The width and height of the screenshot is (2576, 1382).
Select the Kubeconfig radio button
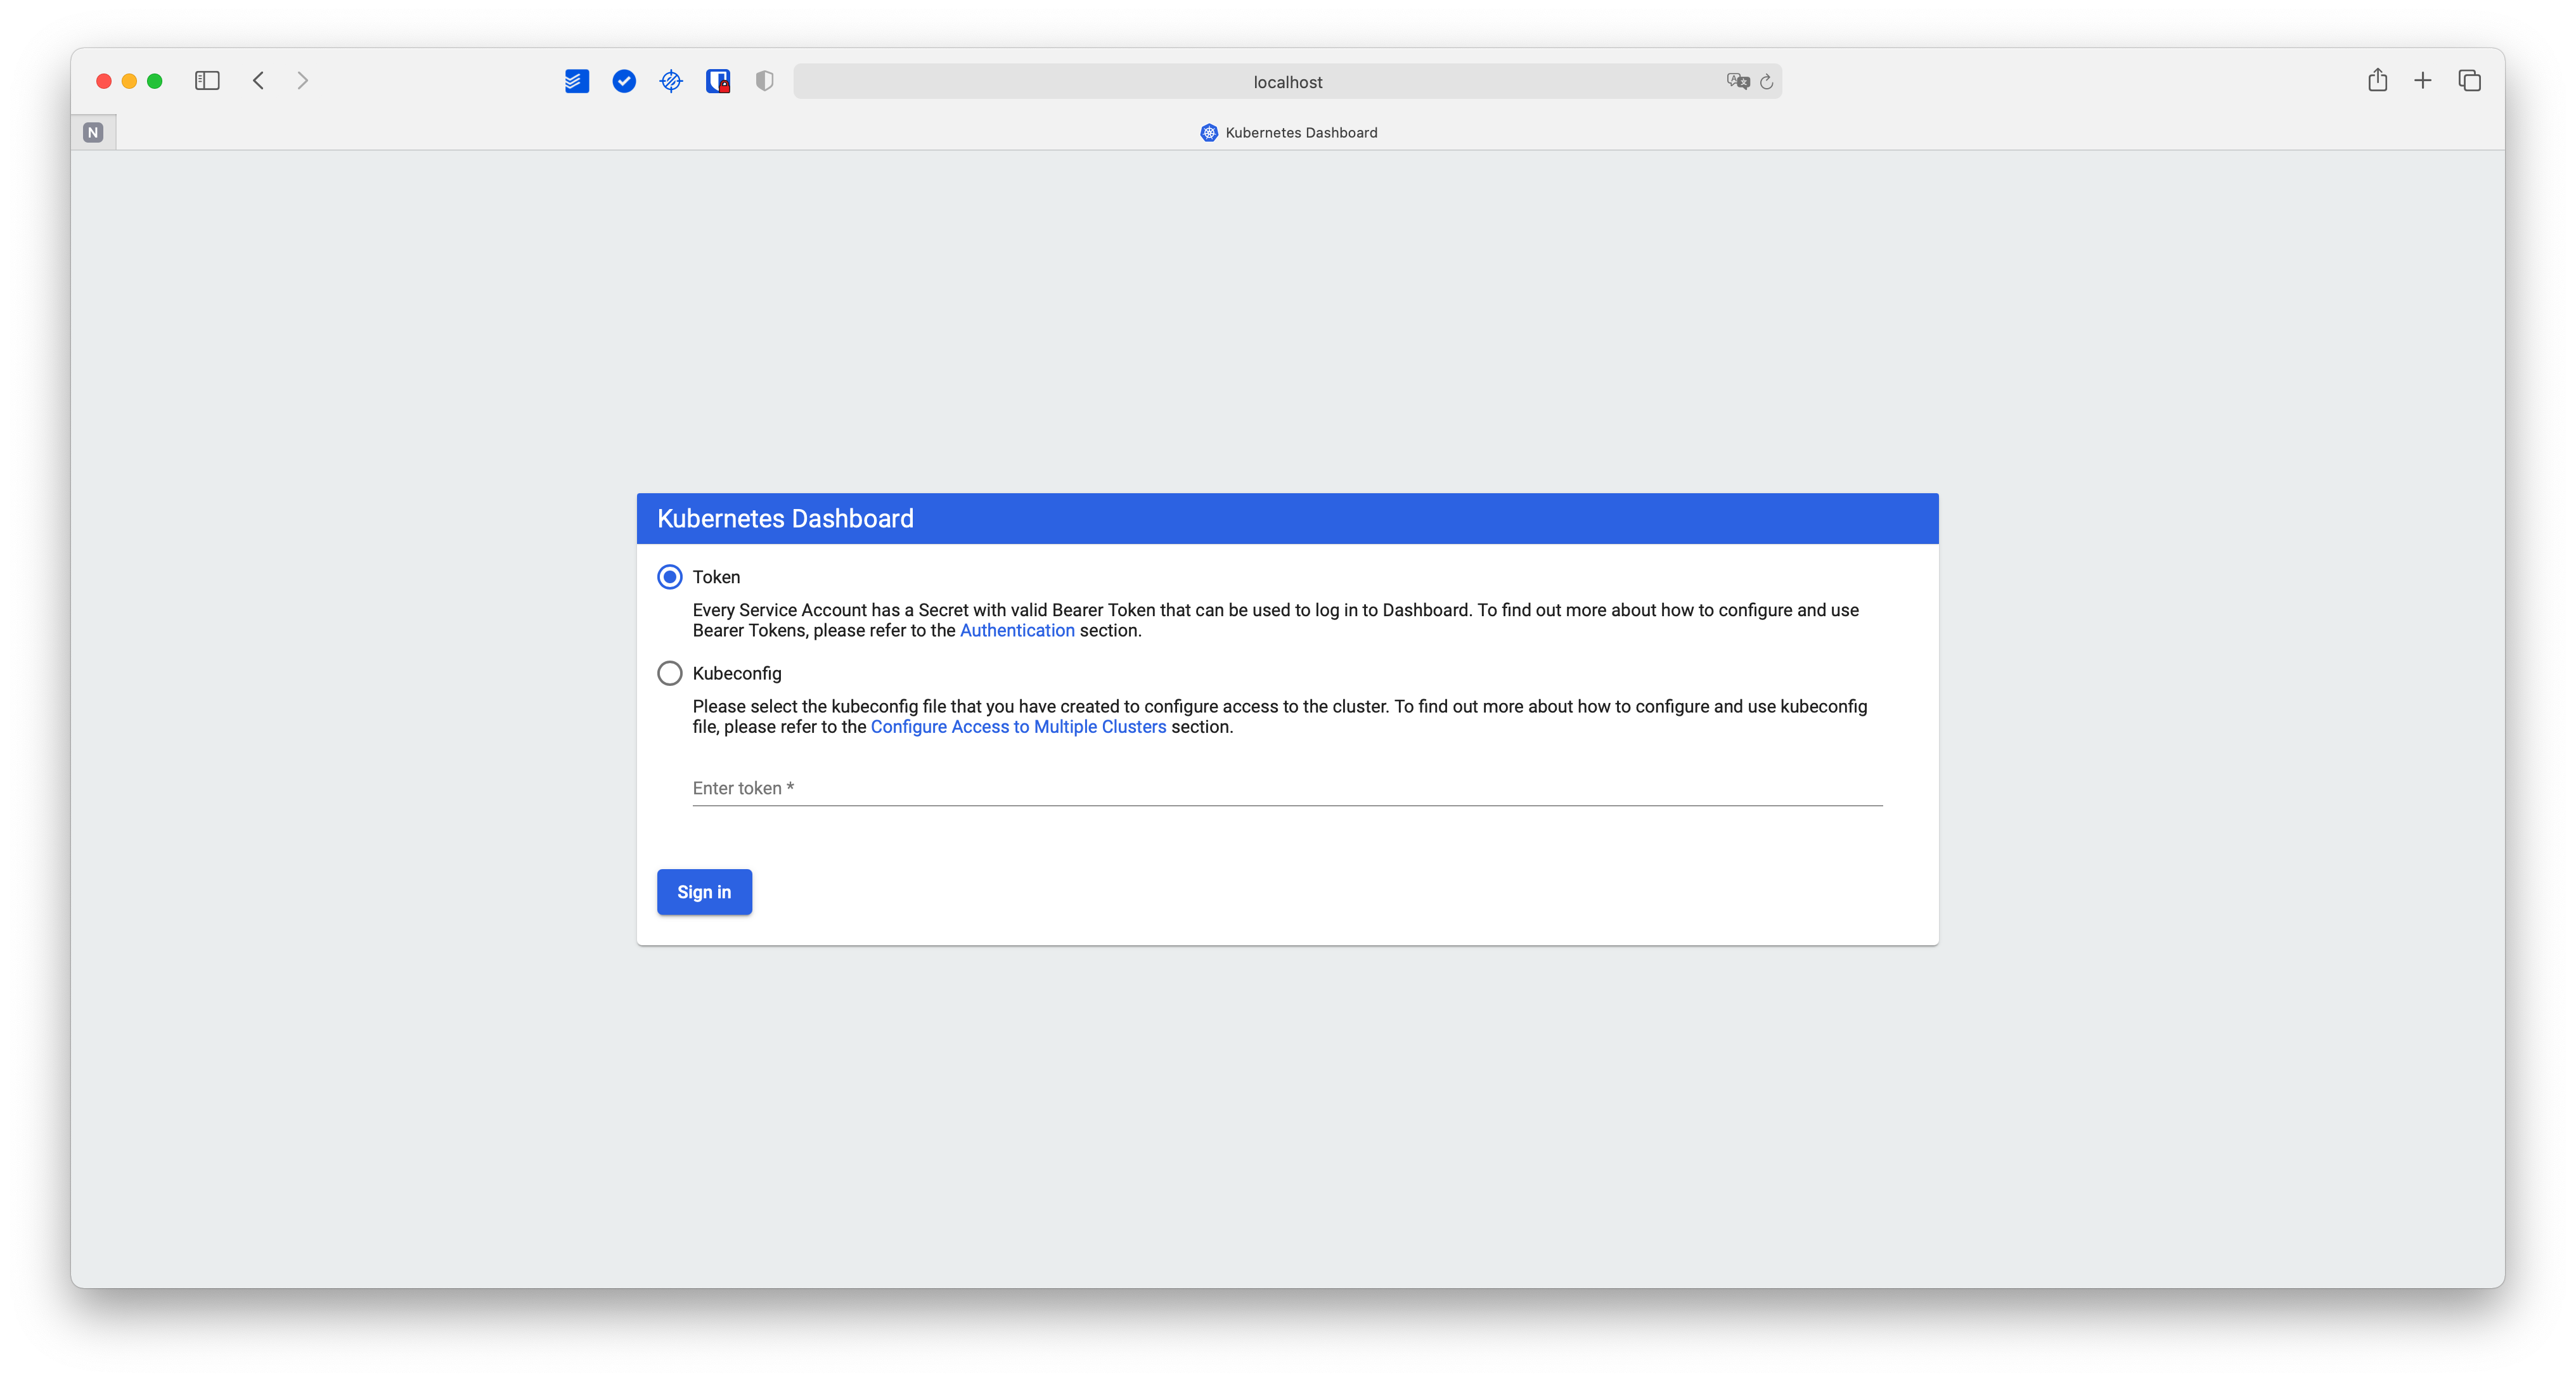[670, 673]
